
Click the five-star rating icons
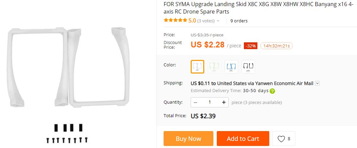[x=175, y=21]
